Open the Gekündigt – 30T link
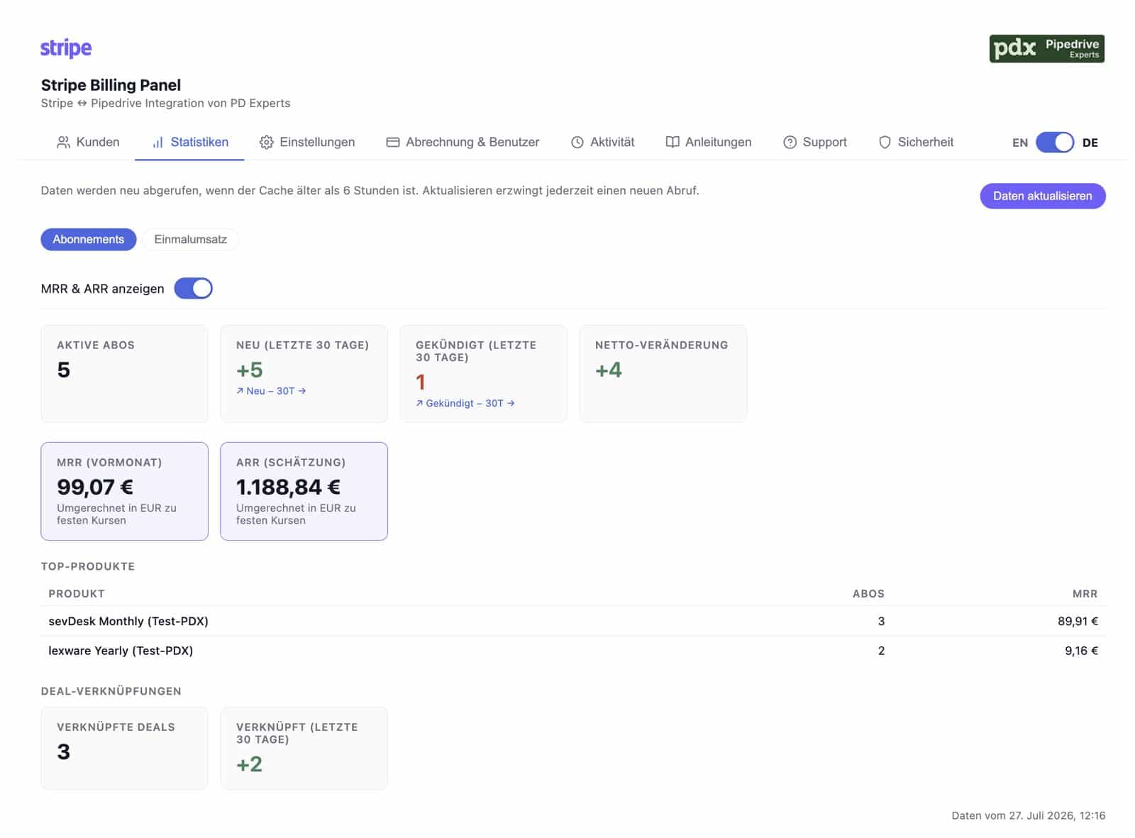The height and width of the screenshot is (838, 1135). click(x=465, y=403)
